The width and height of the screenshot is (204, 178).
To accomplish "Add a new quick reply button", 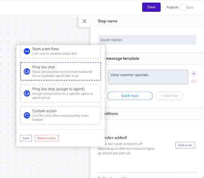I will 169,96.
